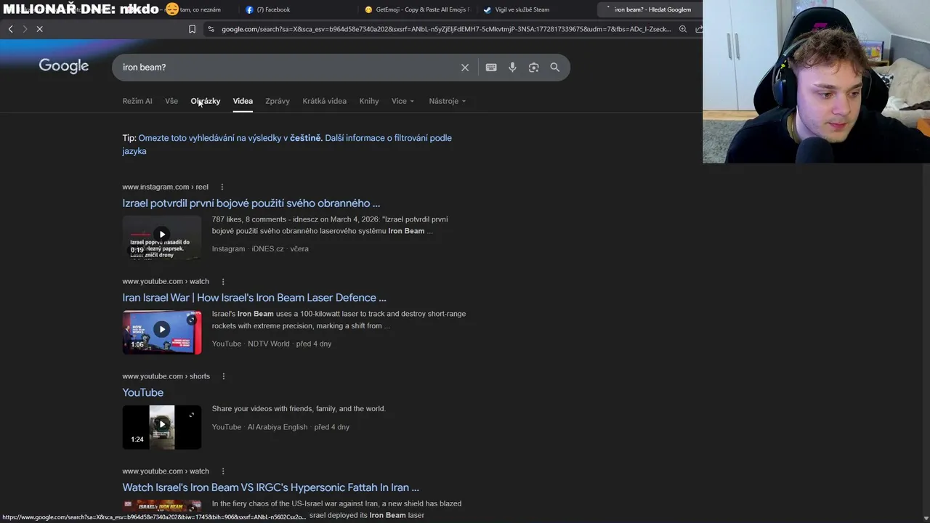Select the active iron beam Google tab
930x523 pixels.
tap(649, 9)
